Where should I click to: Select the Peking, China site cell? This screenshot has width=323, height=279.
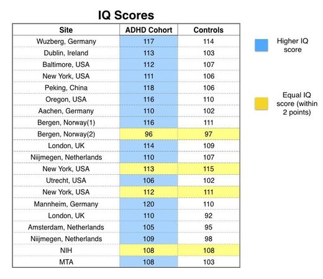tap(66, 88)
